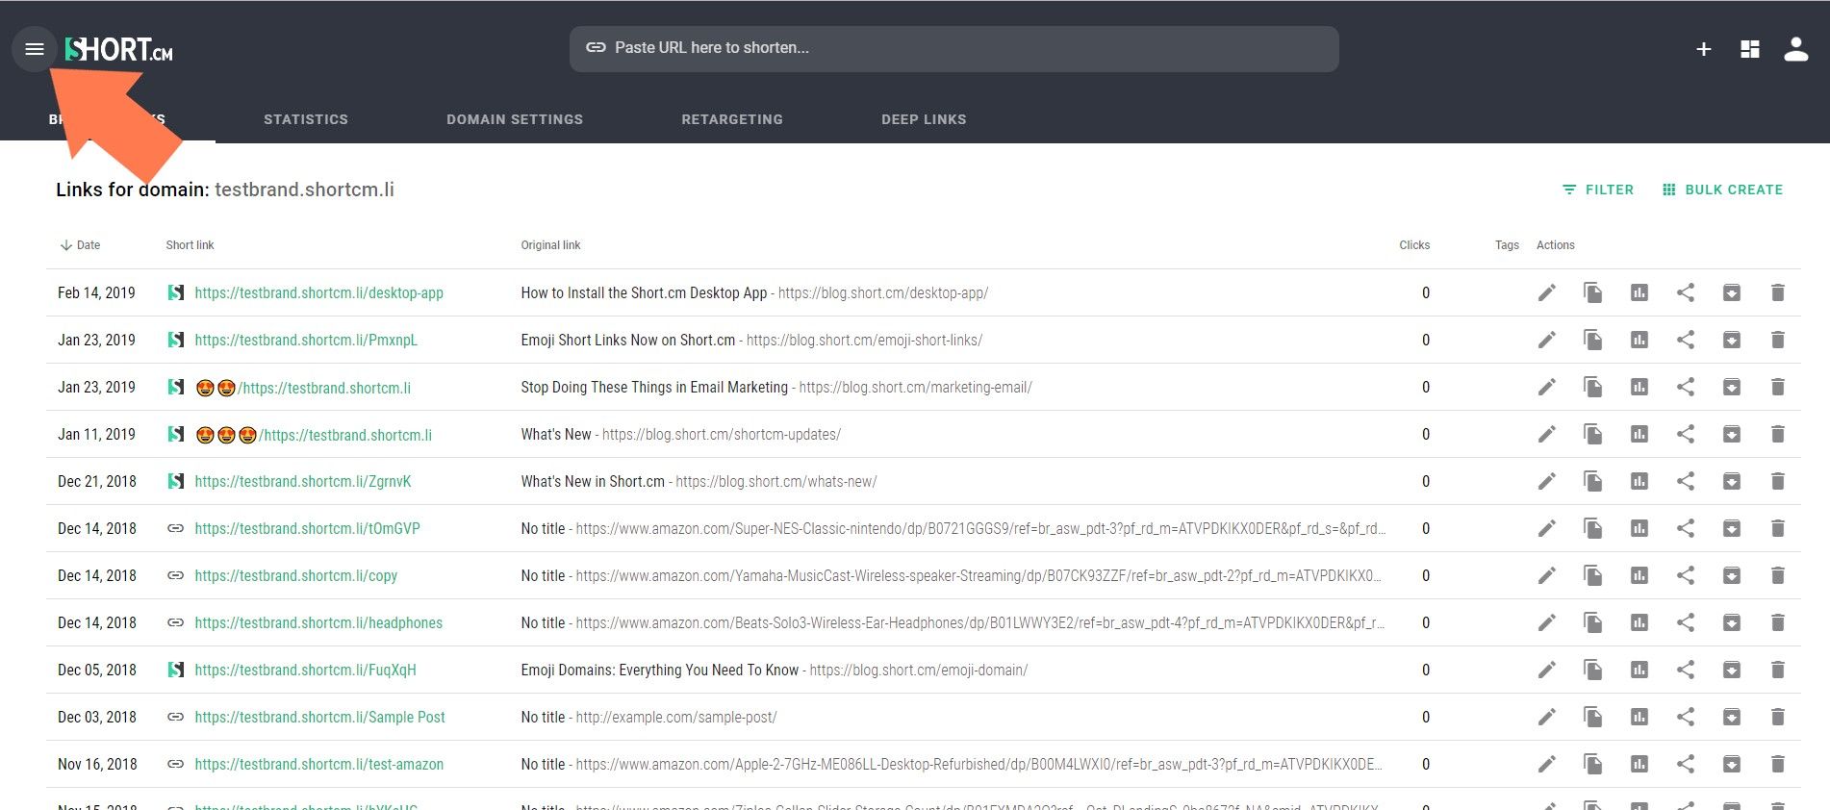Click the 'Emoji Short Links Now on Short.cm' title
The image size is (1830, 810).
[x=628, y=340]
